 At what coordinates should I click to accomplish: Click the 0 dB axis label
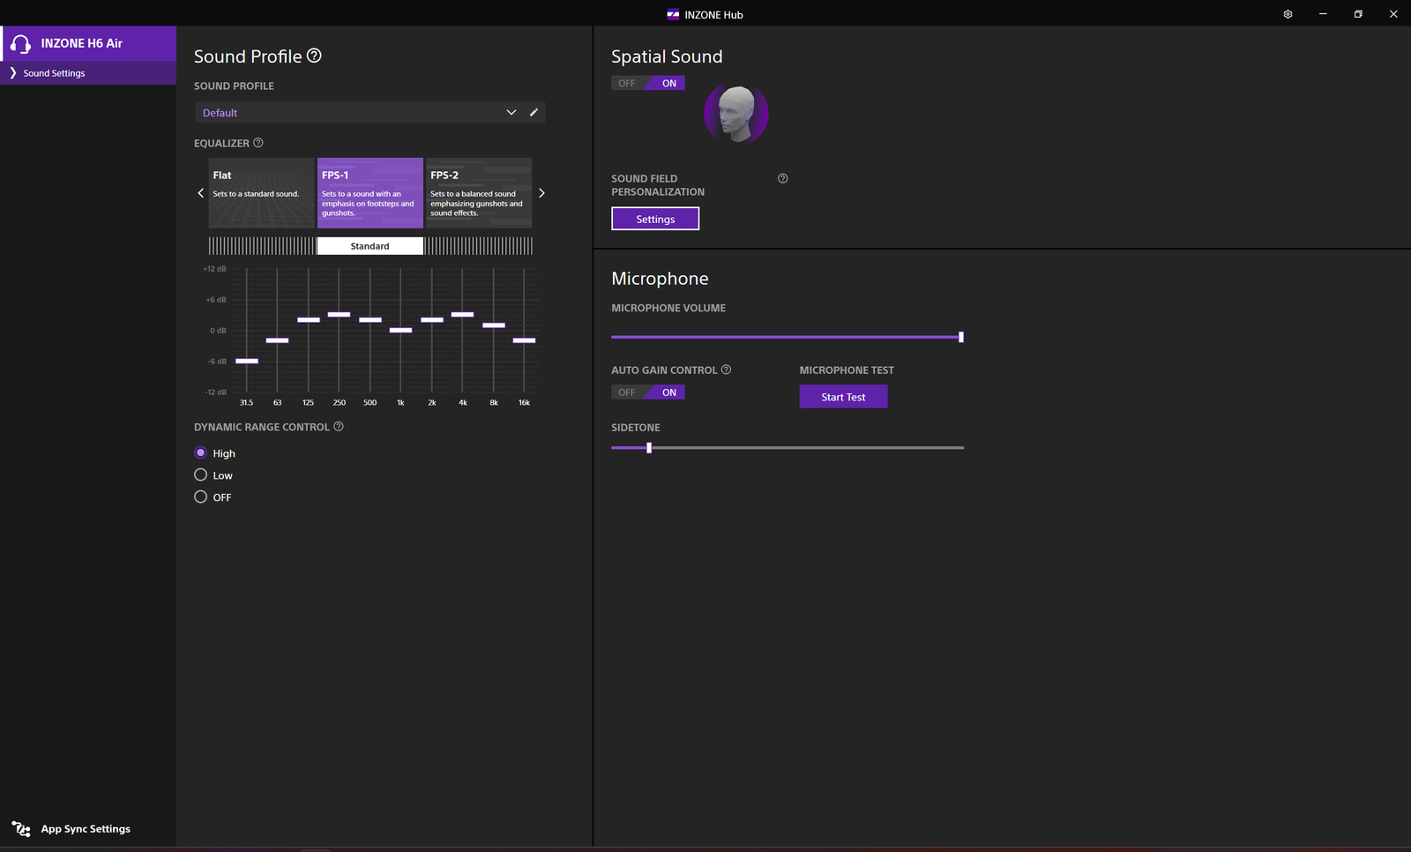(218, 331)
